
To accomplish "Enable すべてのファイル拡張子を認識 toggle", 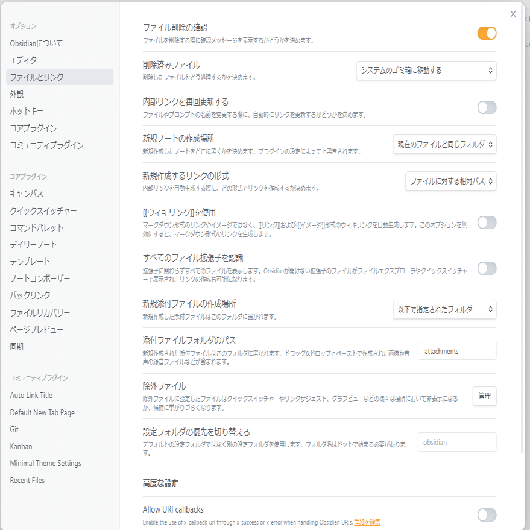I will (487, 268).
